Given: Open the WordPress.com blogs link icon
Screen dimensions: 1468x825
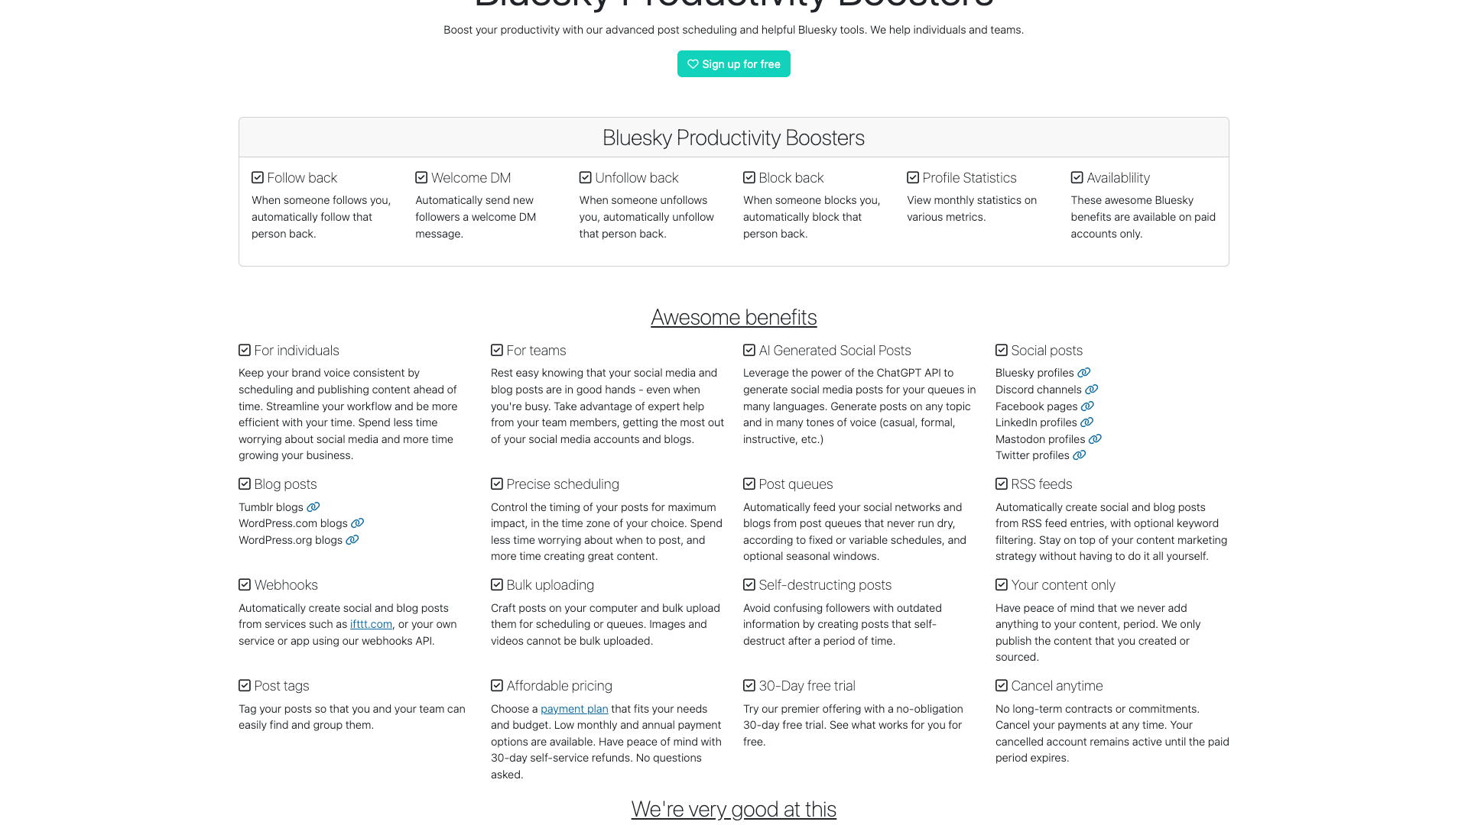Looking at the screenshot, I should (x=358, y=523).
